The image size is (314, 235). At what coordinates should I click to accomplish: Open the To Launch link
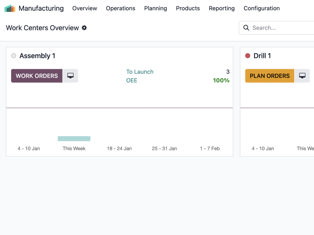coord(140,72)
